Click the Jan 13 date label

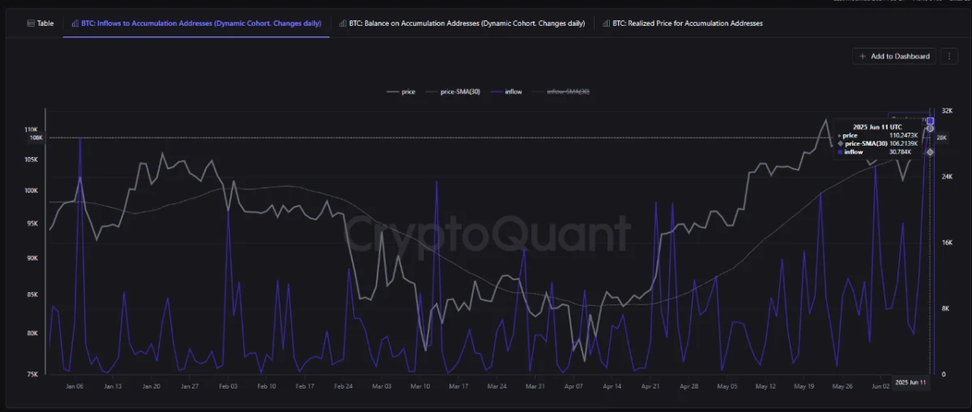(x=112, y=387)
